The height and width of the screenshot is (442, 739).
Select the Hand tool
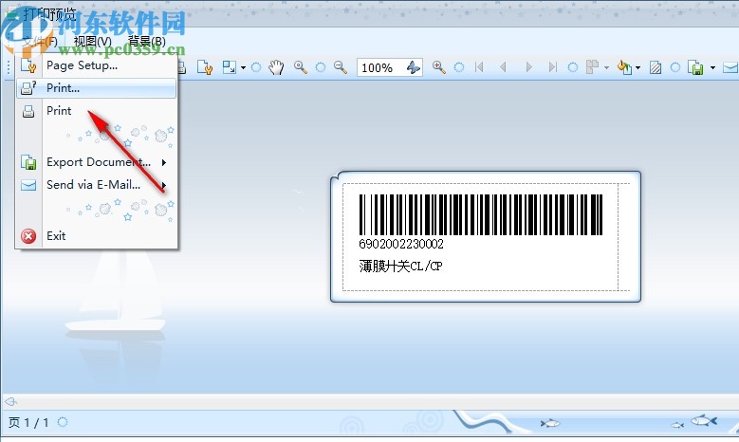(x=276, y=67)
